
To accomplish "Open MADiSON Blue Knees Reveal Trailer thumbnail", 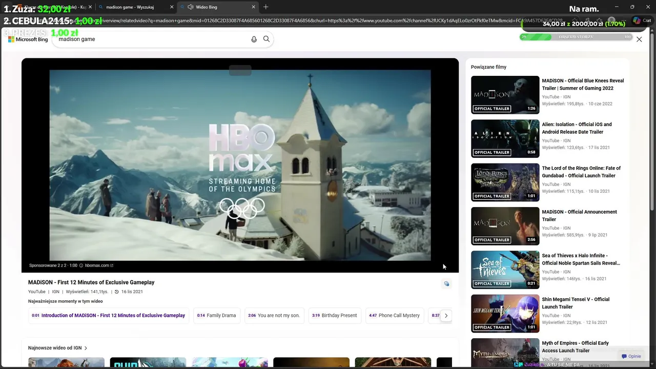I will point(505,95).
